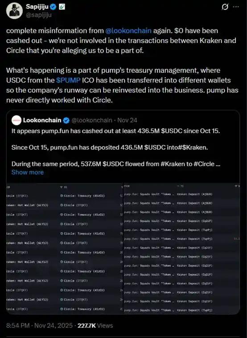Click Lookonchain's verified badge
Image resolution: width=247 pixels, height=338 pixels.
(66, 121)
